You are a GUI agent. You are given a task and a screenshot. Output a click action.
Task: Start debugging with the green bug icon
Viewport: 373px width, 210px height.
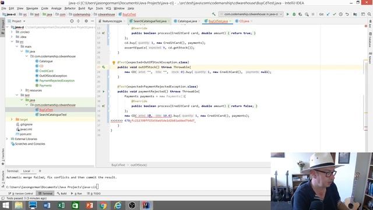tap(294, 14)
